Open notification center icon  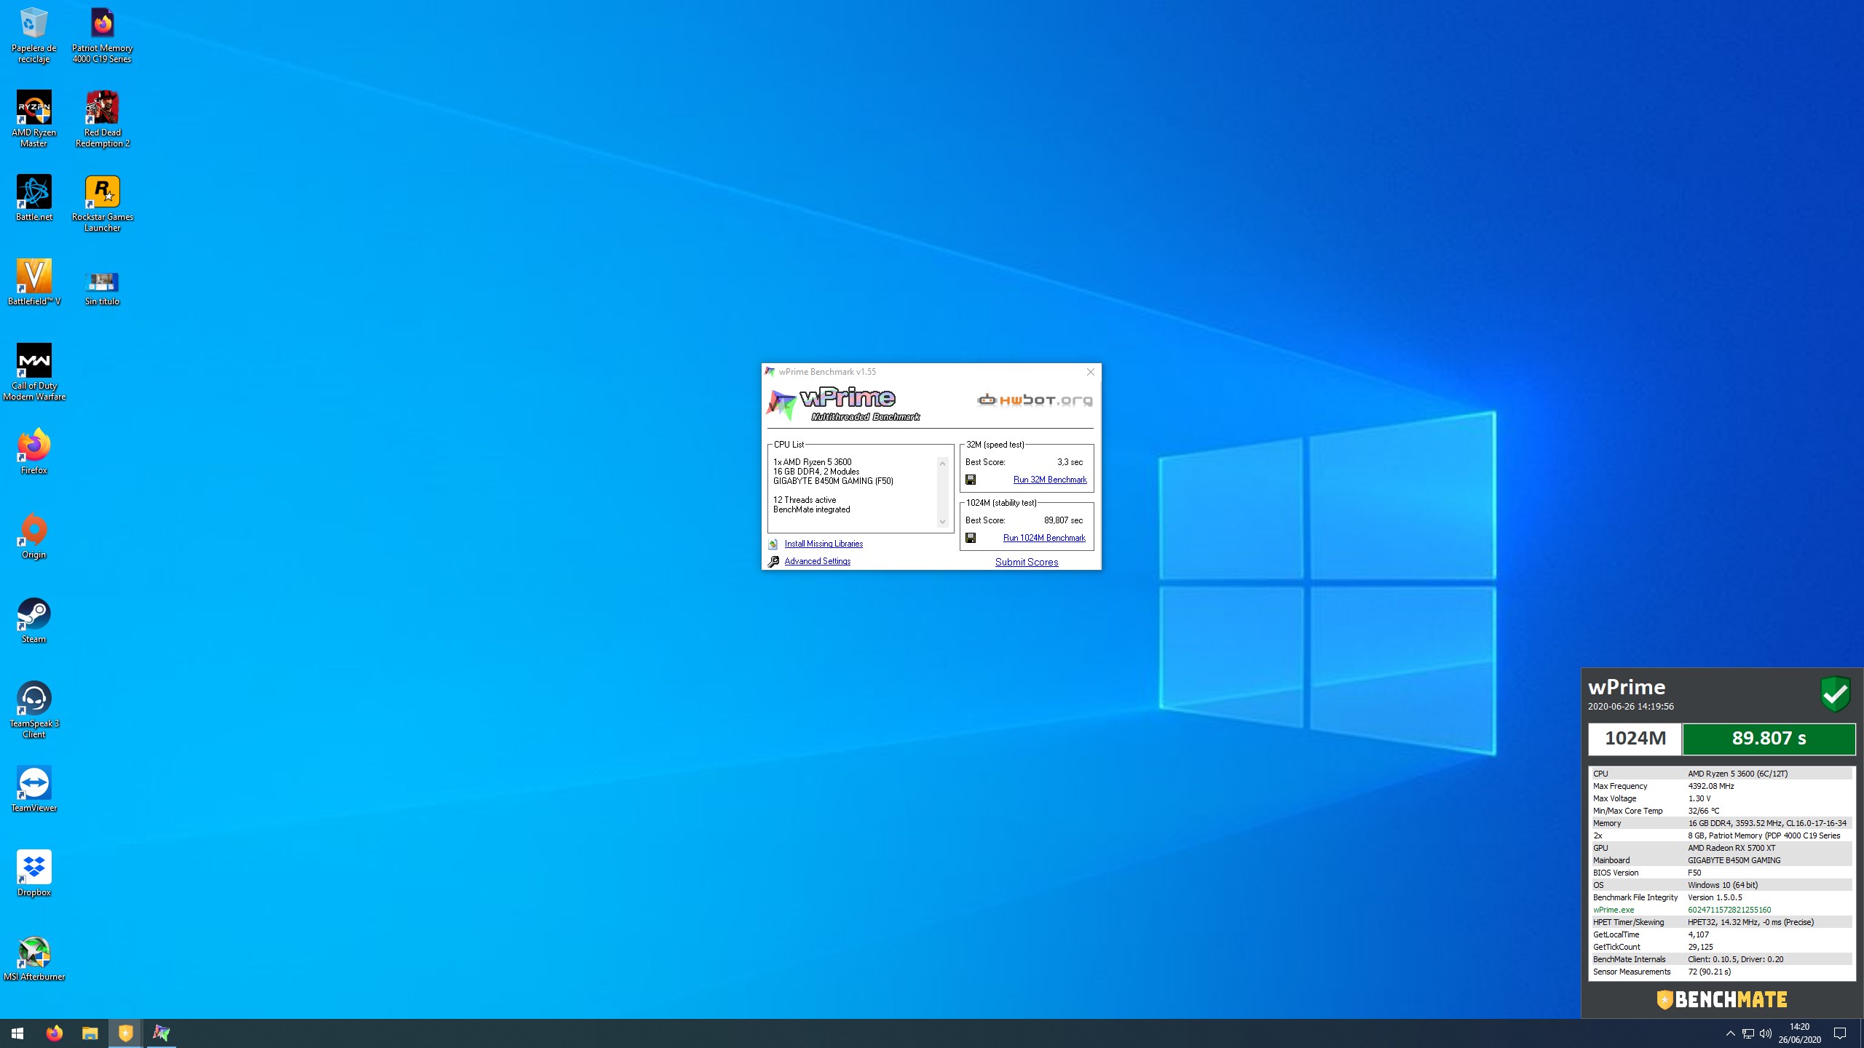pos(1840,1033)
